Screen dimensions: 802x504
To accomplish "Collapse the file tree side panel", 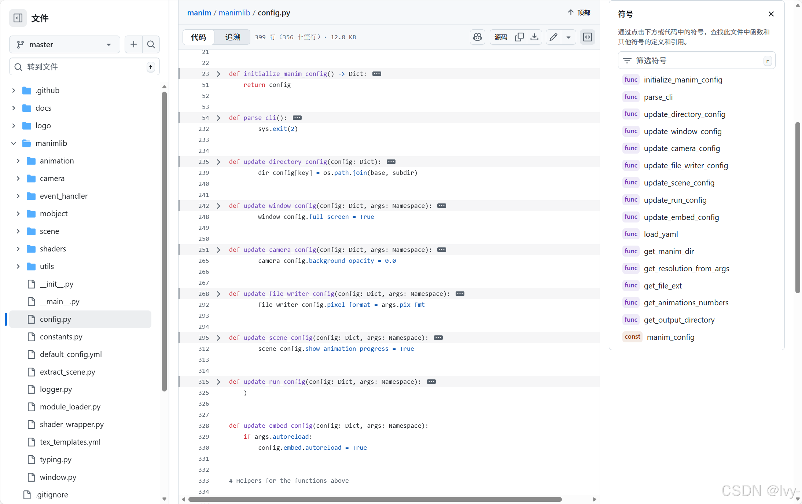I will point(18,18).
